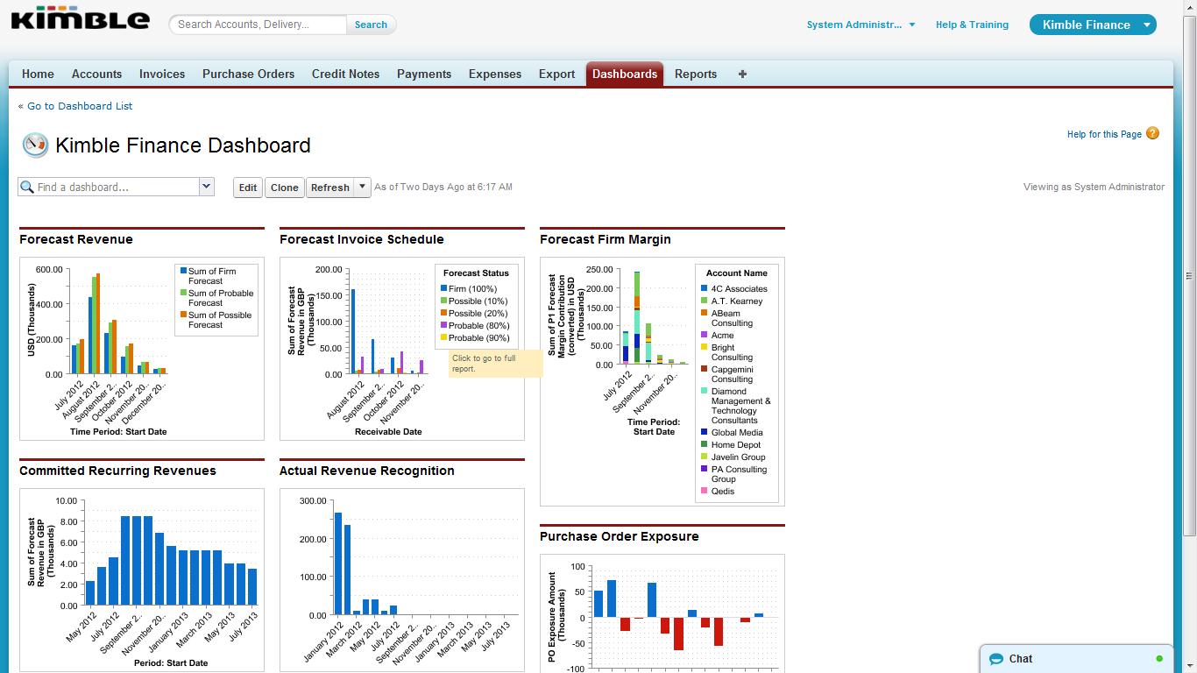Screen dimensions: 1197x673
Task: Expand the Kimble Finance app menu
Action: click(x=1146, y=25)
